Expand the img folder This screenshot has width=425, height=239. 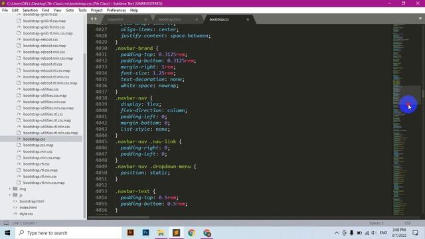(x=10, y=189)
